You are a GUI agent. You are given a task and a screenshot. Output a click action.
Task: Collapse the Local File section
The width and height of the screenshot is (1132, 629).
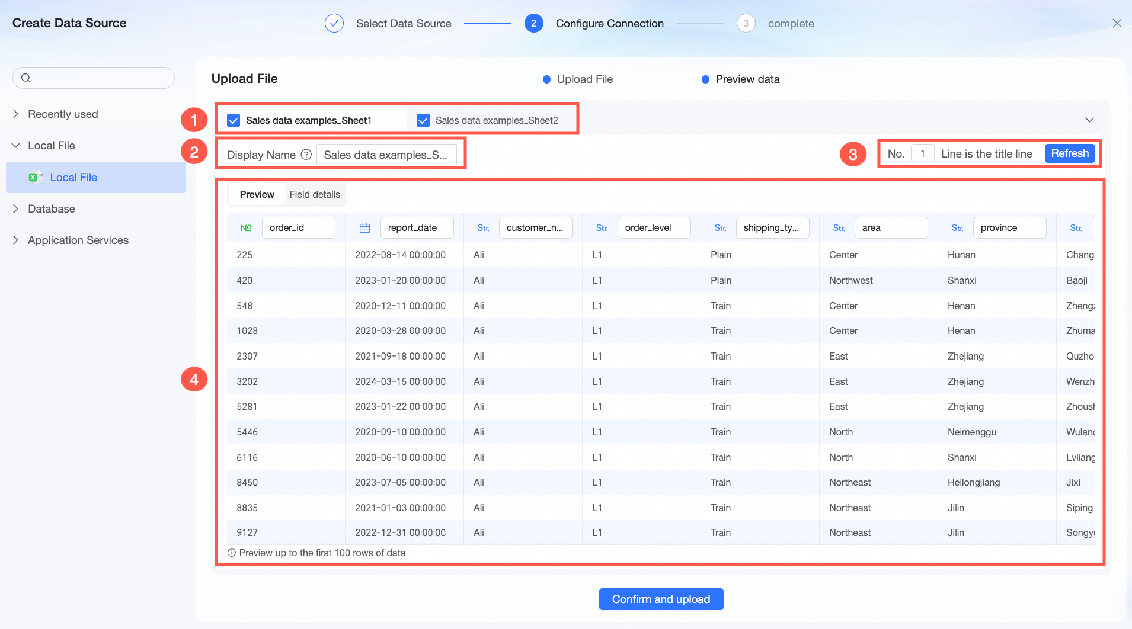[x=16, y=145]
